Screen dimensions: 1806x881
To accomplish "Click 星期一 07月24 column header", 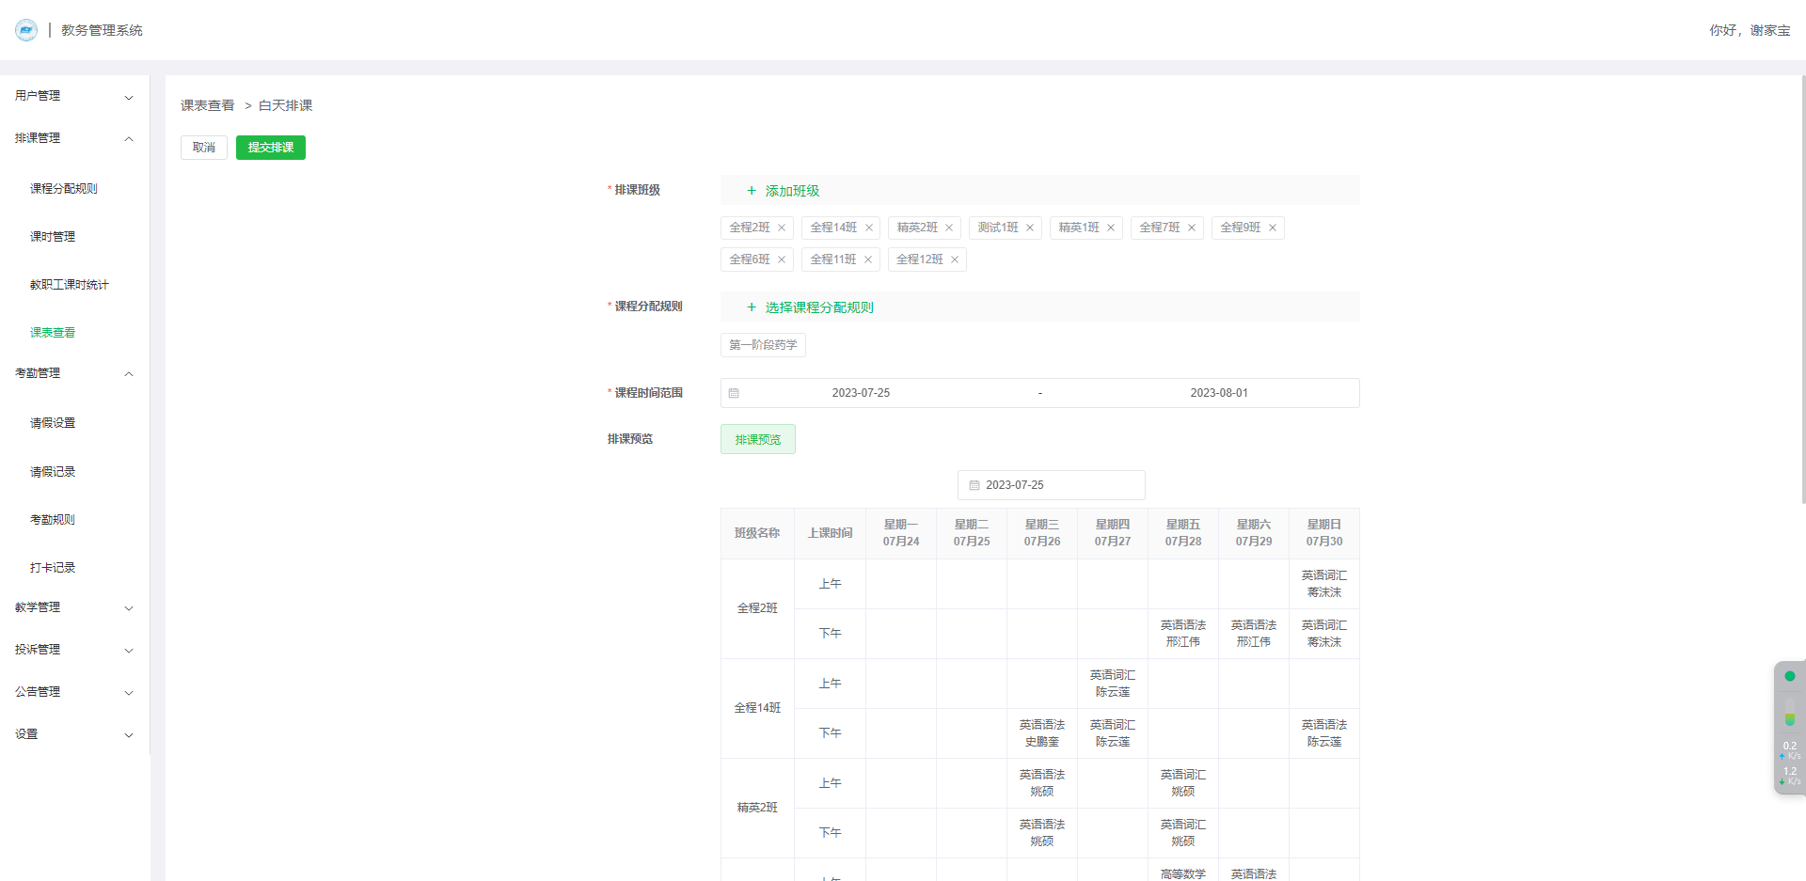I will click(901, 533).
